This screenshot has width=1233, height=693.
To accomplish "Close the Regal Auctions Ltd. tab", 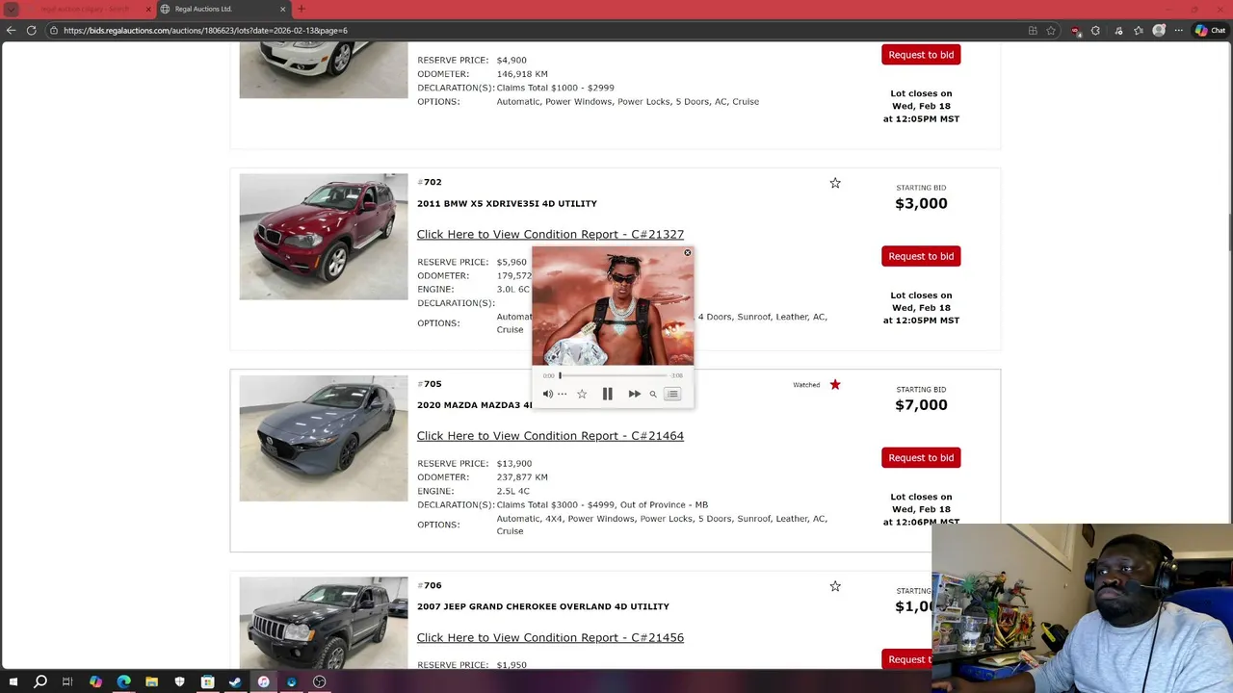I will coord(282,9).
